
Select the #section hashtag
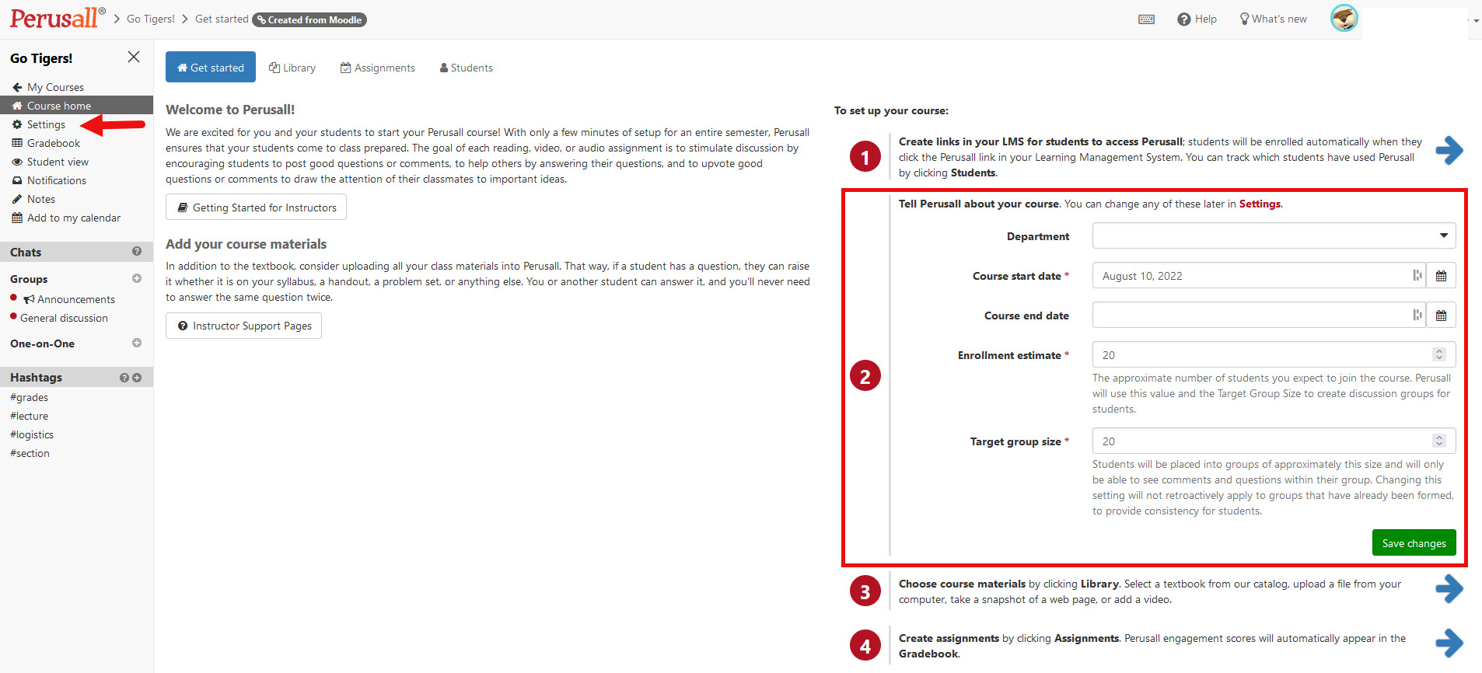point(30,453)
